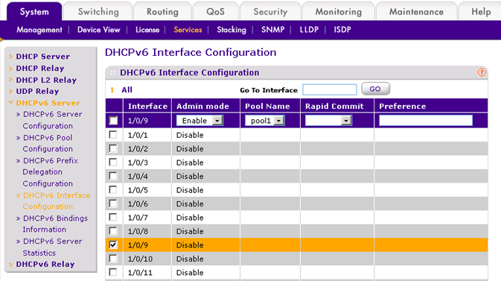
Task: Focus the Go To Interface field
Action: coord(330,89)
